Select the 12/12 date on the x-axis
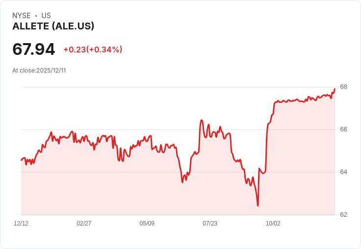Viewport: 361px width, 249px height. click(x=21, y=224)
